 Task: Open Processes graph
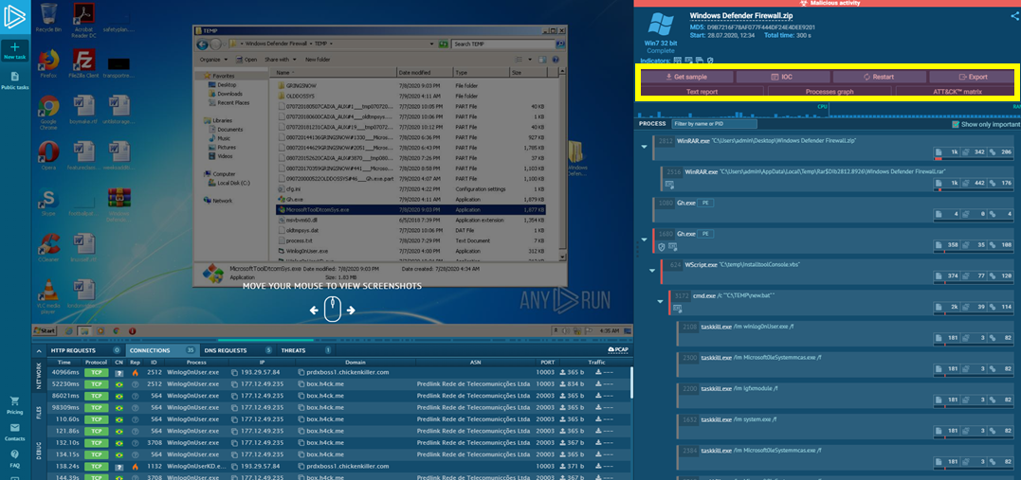829,92
